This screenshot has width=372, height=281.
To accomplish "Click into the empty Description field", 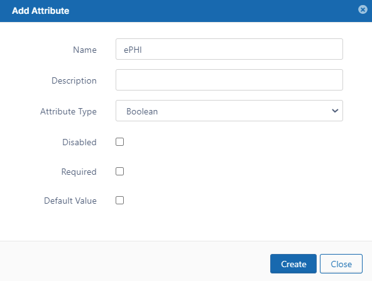I will [x=229, y=80].
